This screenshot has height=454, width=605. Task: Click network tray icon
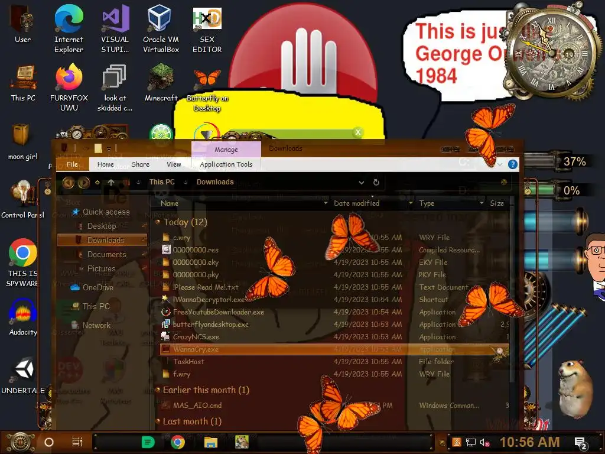[471, 442]
